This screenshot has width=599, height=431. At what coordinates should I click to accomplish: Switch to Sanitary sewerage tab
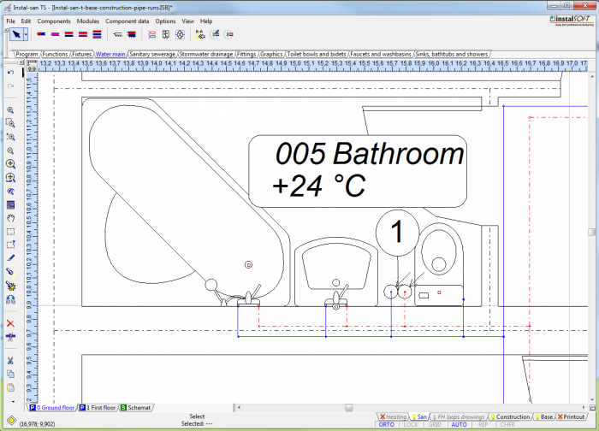[152, 54]
